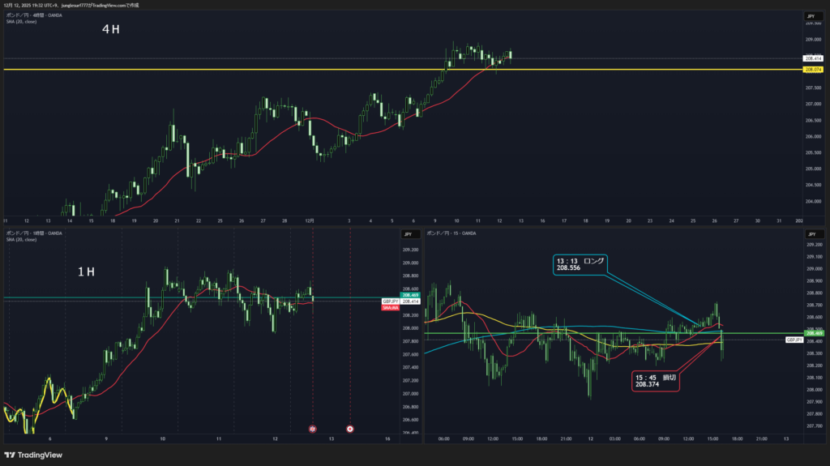Viewport: 830px width, 466px height.
Task: Click the red economic event marker icon on the 1H time axis
Action: 314,428
